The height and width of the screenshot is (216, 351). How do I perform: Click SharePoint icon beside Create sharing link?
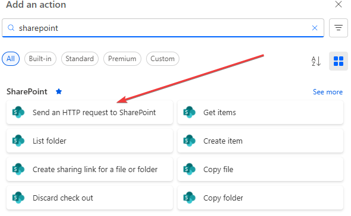pyautogui.click(x=18, y=169)
